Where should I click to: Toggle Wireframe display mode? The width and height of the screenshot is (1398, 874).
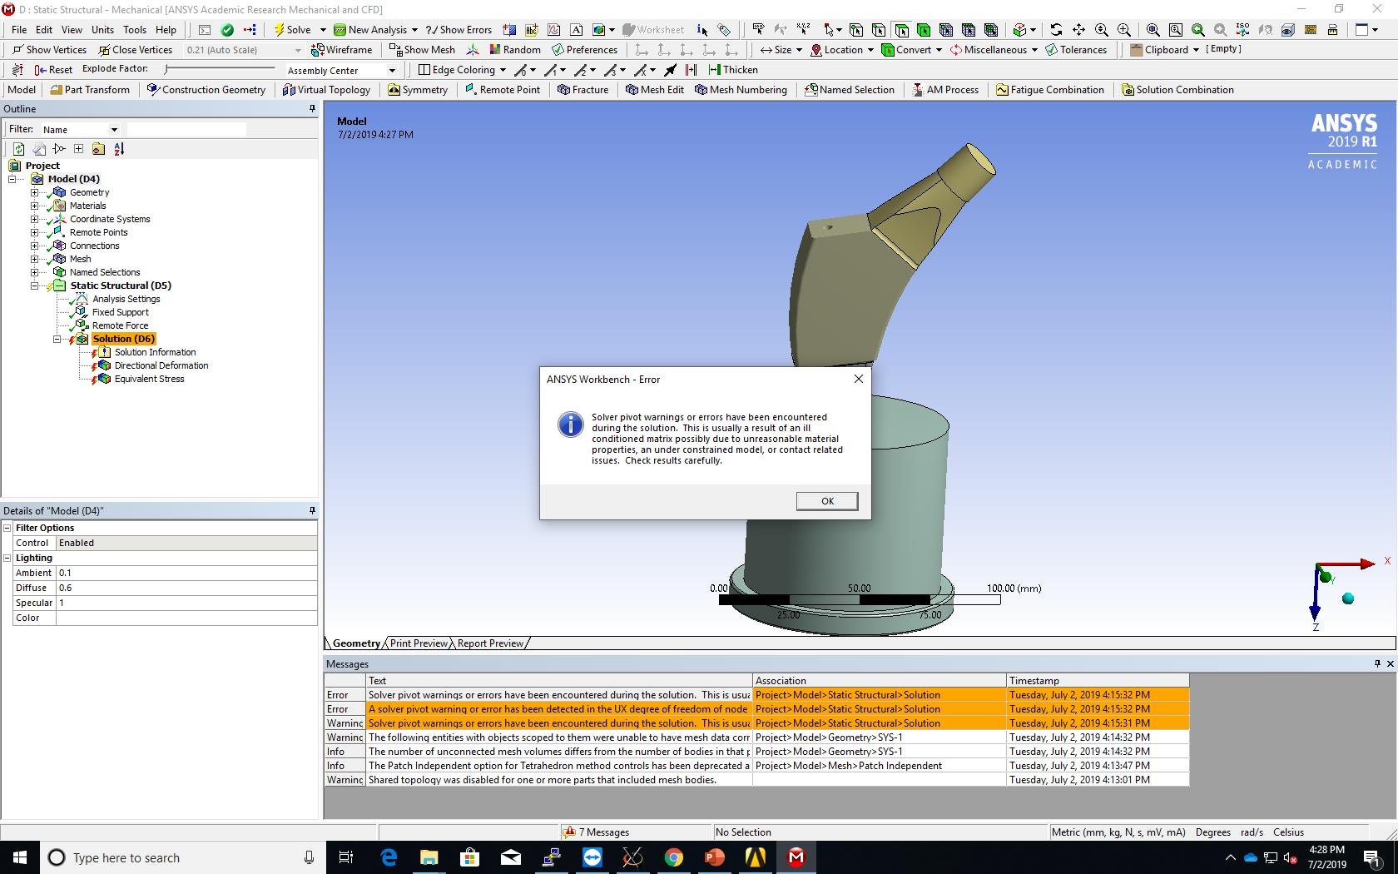pos(341,50)
